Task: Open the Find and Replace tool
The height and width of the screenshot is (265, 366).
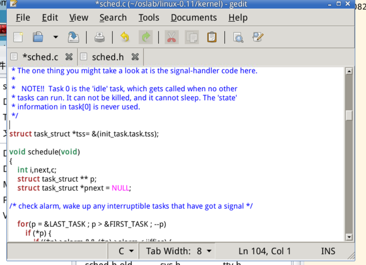Action: pyautogui.click(x=258, y=37)
